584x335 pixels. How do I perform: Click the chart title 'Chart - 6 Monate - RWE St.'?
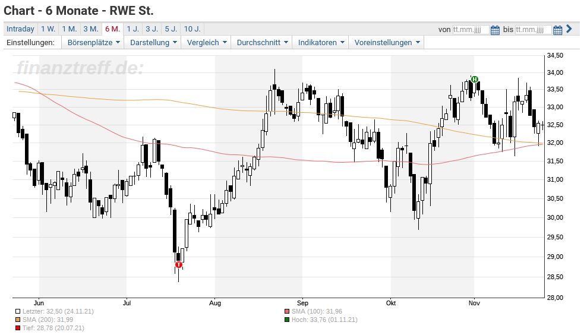click(x=78, y=11)
